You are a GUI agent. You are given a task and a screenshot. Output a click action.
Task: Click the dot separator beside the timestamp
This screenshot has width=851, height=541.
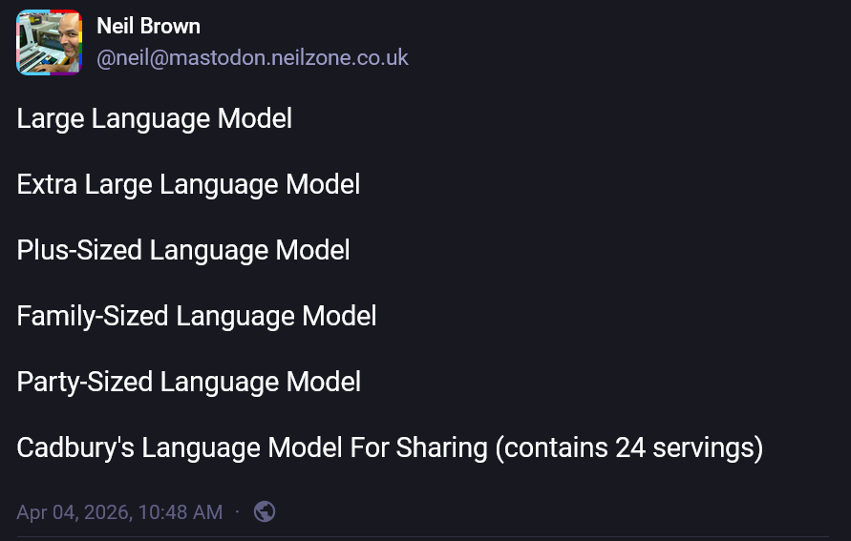pyautogui.click(x=238, y=512)
